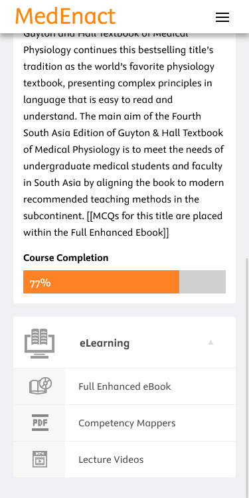Click the orange filled portion of the progress bar
Image resolution: width=249 pixels, height=498 pixels.
102,282
